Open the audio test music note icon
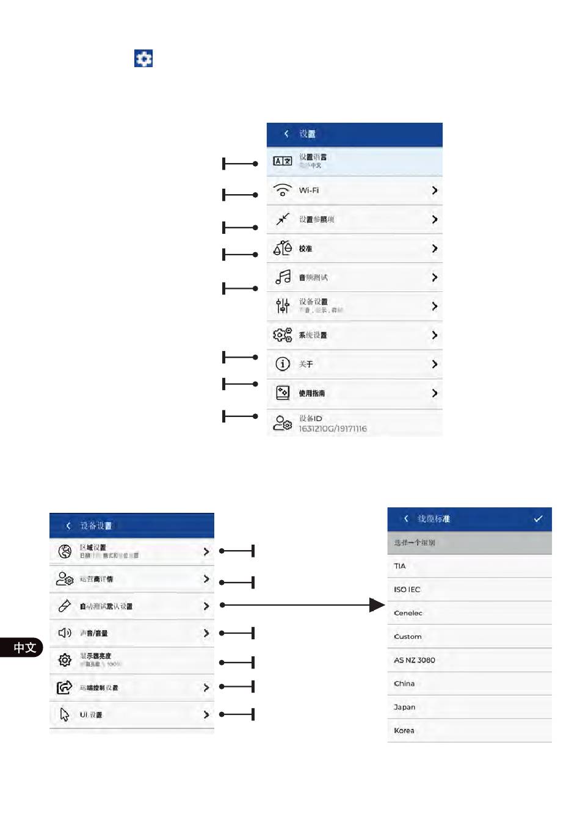The height and width of the screenshot is (823, 580). (283, 277)
